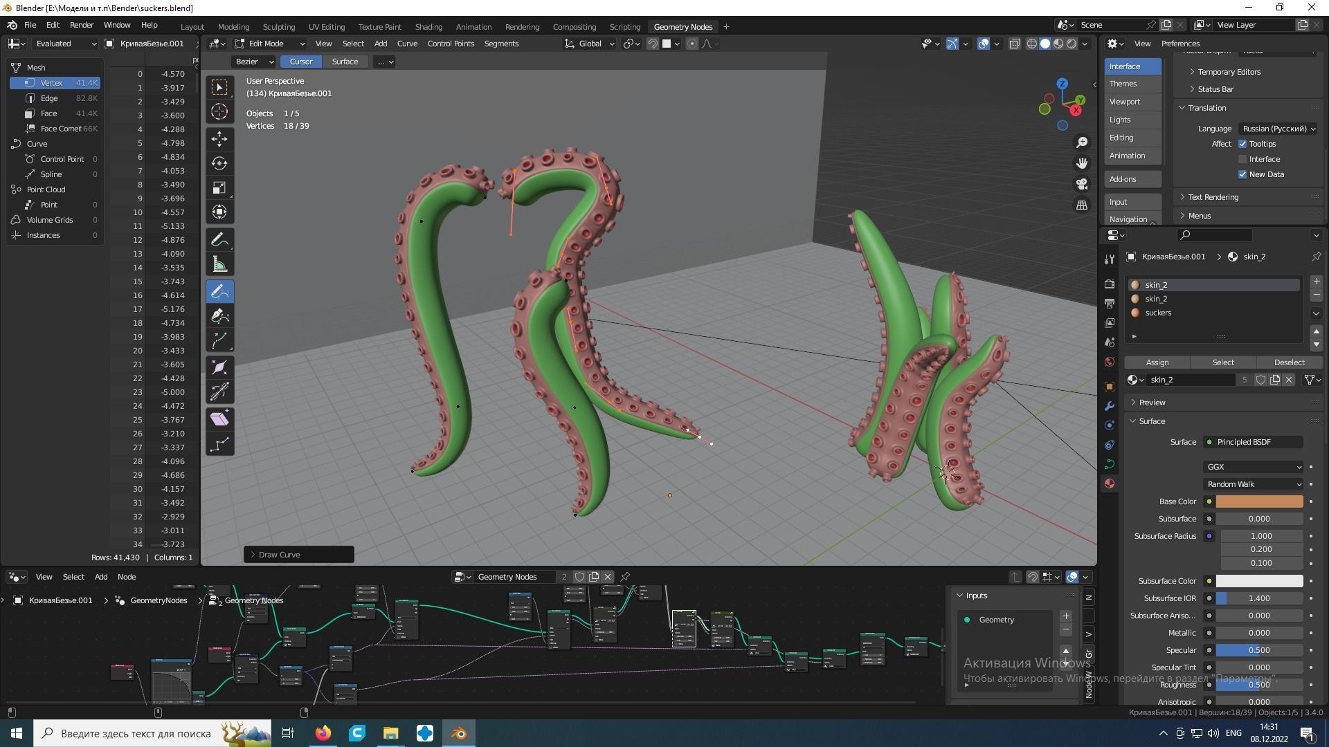Select the Radius tool
This screenshot has height=747, width=1329.
click(219, 368)
